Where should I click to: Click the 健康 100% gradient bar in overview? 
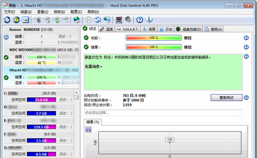154,47
